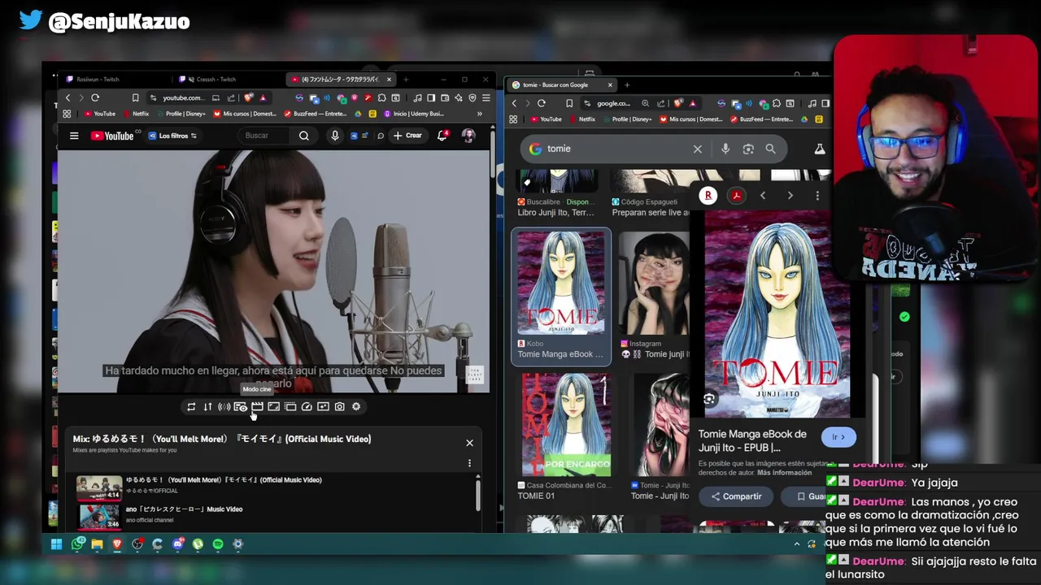Click the eye-card icon in enhancer bar
Screen dimensions: 1041x585
tap(240, 406)
